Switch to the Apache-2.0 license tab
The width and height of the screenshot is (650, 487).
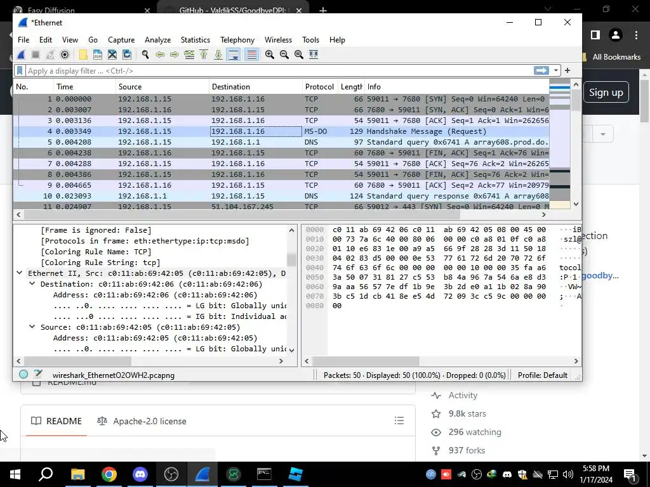[142, 421]
